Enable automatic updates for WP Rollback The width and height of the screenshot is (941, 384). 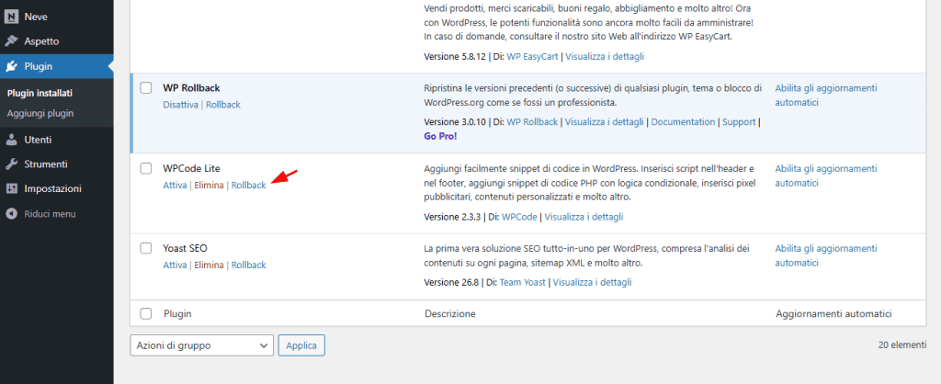826,96
